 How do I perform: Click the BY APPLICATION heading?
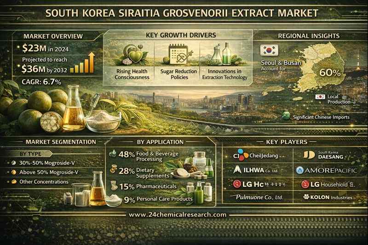click(x=160, y=142)
